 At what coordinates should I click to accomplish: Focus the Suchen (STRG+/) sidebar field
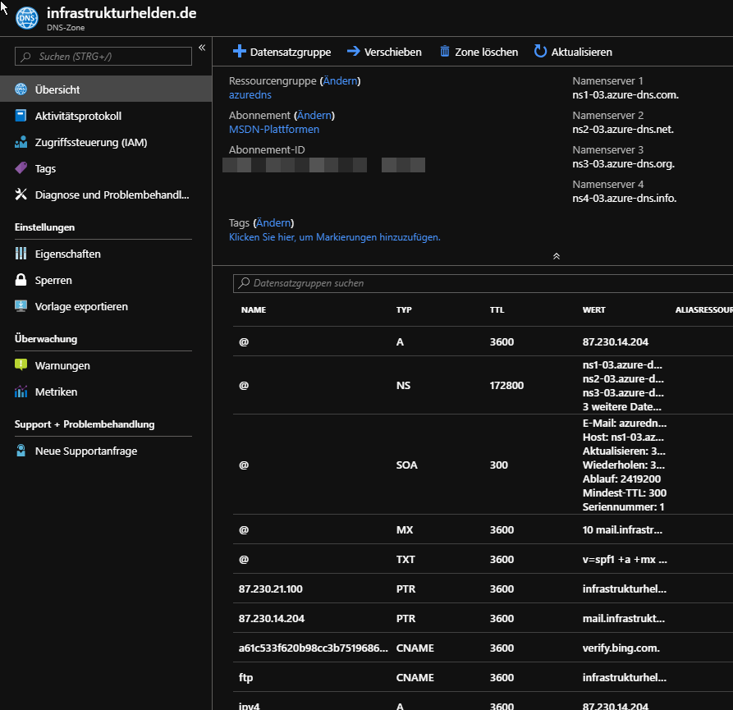(103, 56)
